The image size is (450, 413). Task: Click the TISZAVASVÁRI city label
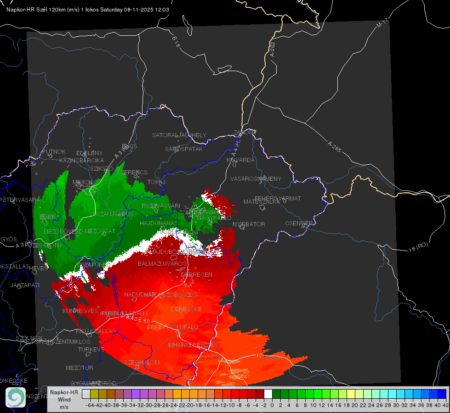[x=161, y=206]
